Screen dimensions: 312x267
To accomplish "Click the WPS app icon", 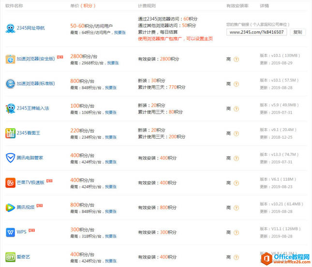I will point(10,232).
